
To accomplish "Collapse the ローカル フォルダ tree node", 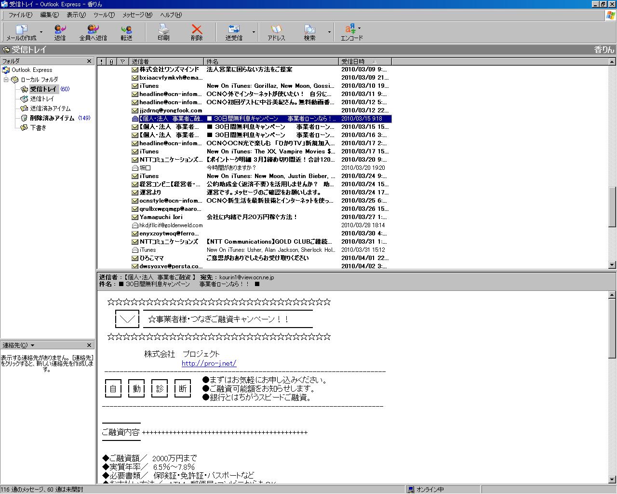I will (x=6, y=80).
